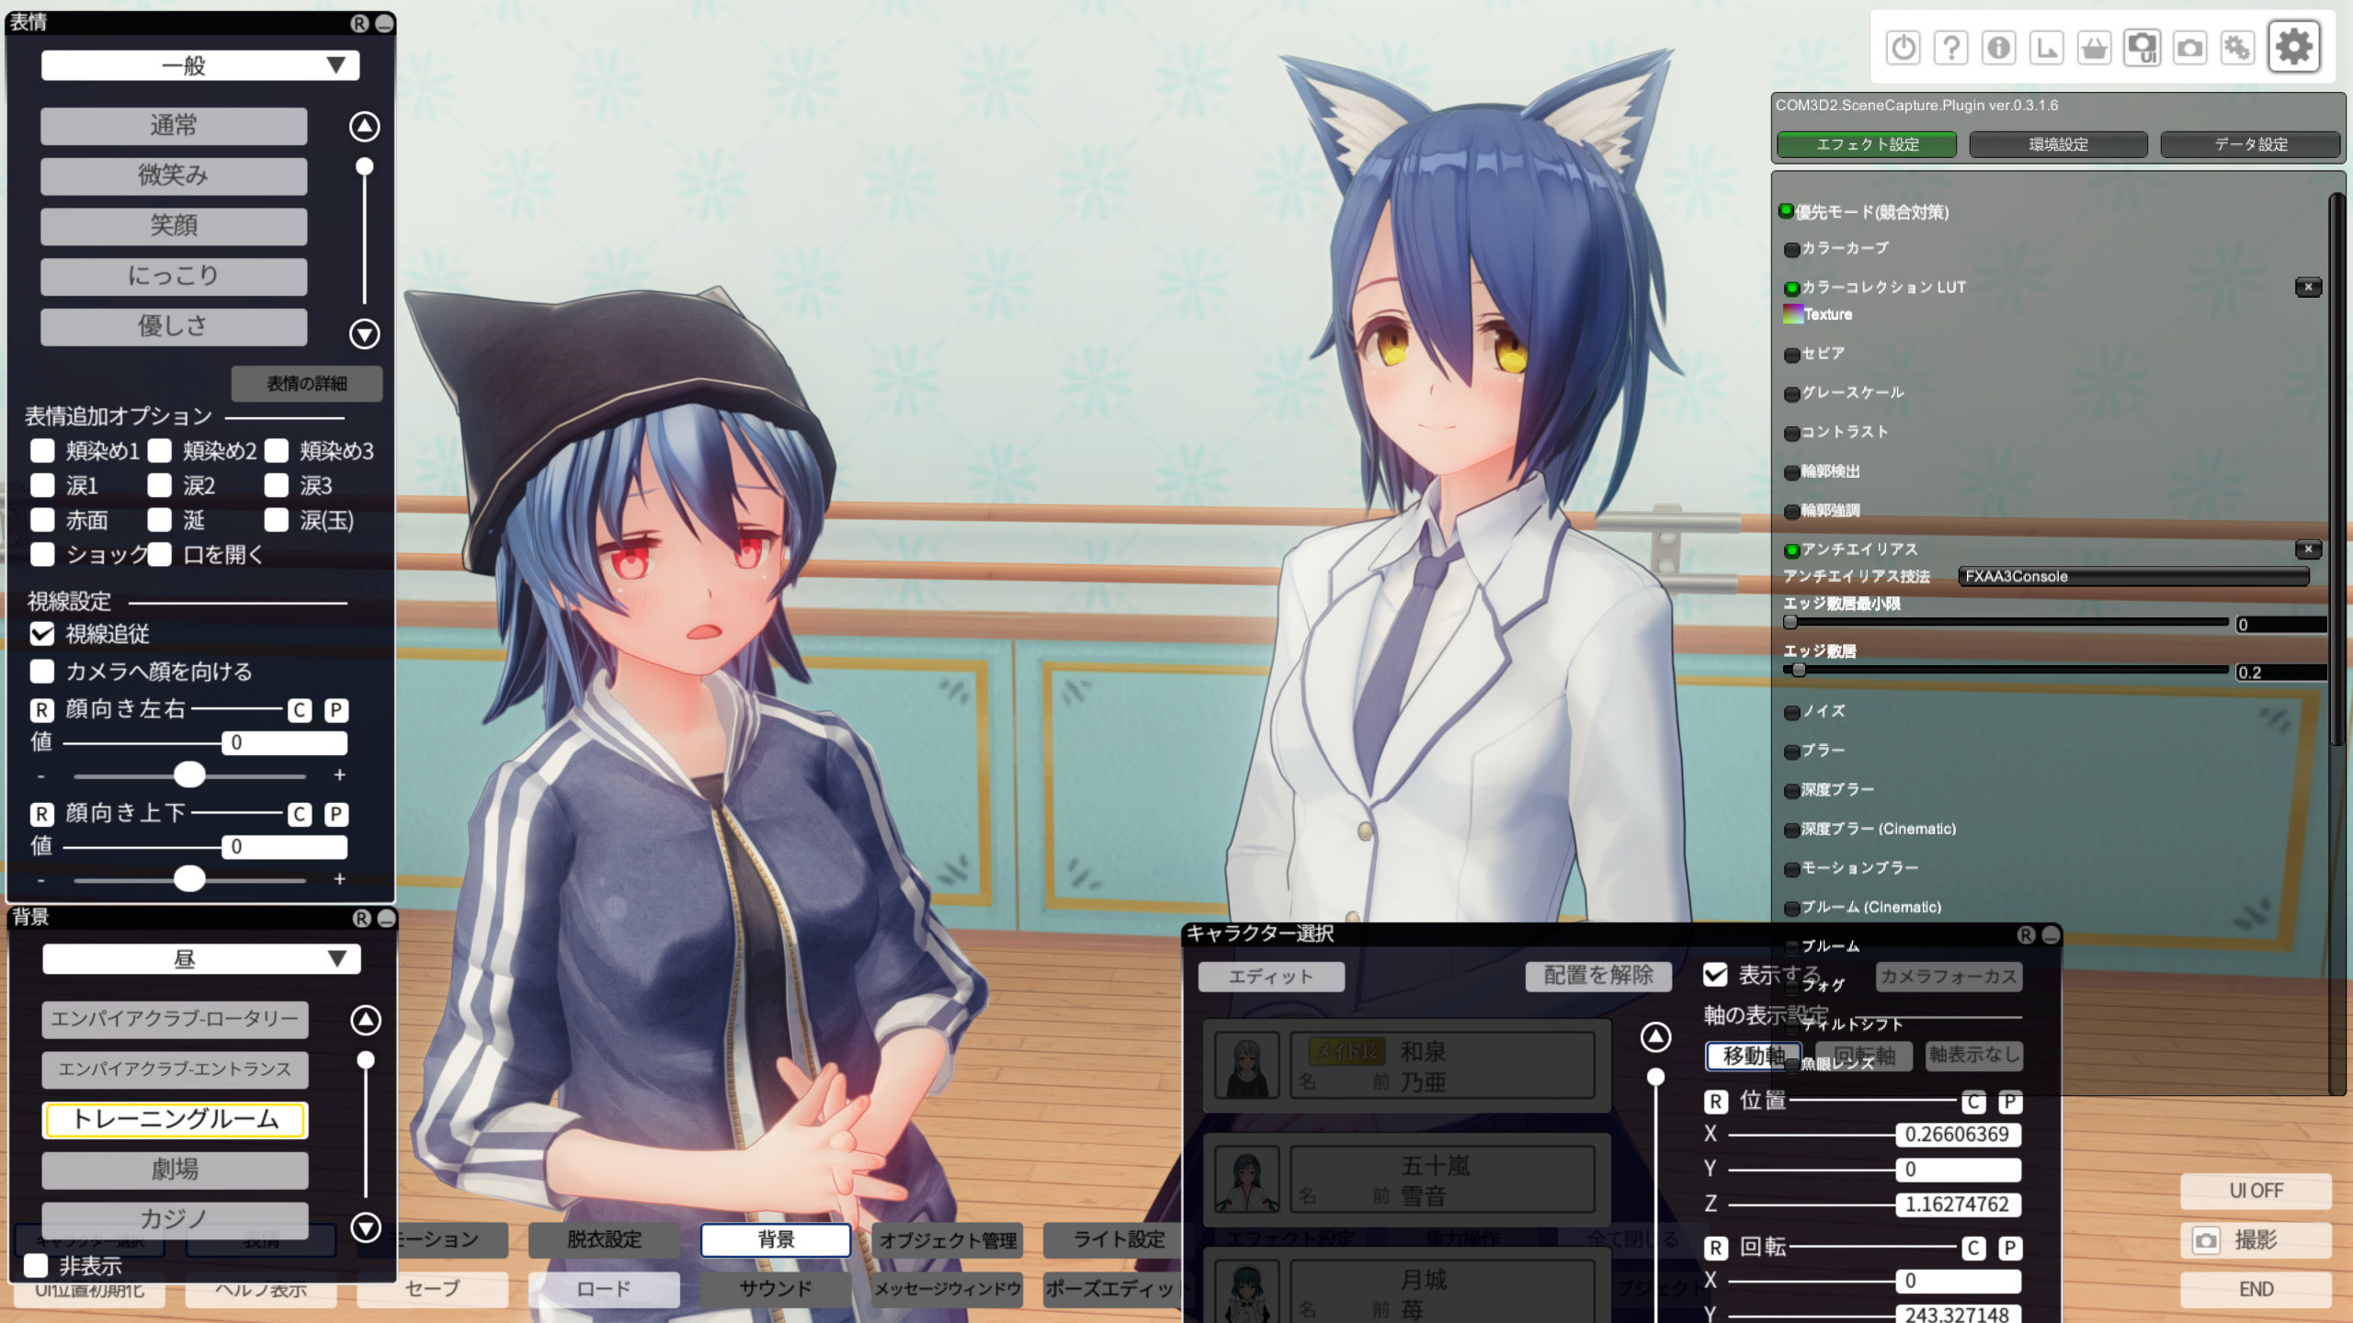The width and height of the screenshot is (2353, 1323).
Task: Click the double gears icon
Action: pos(2237,48)
